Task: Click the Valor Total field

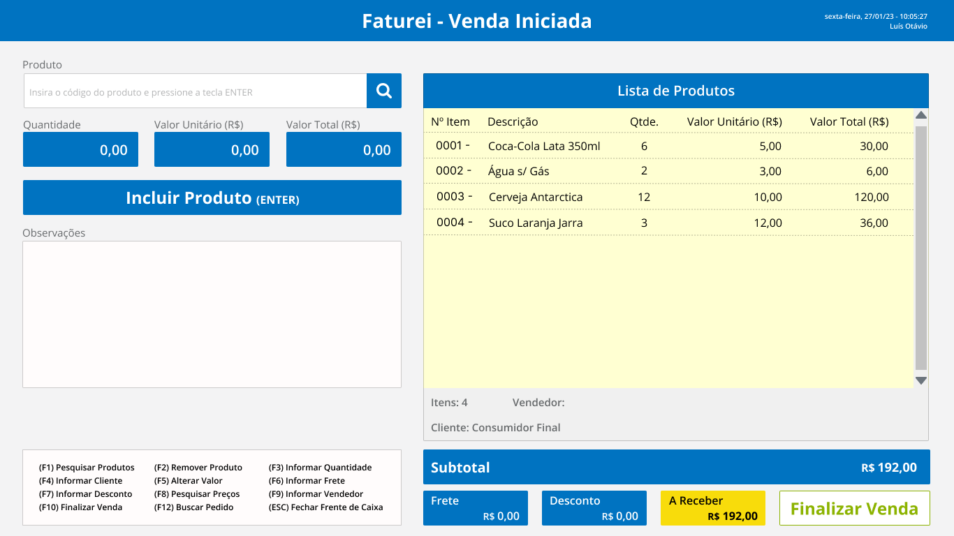Action: 344,150
